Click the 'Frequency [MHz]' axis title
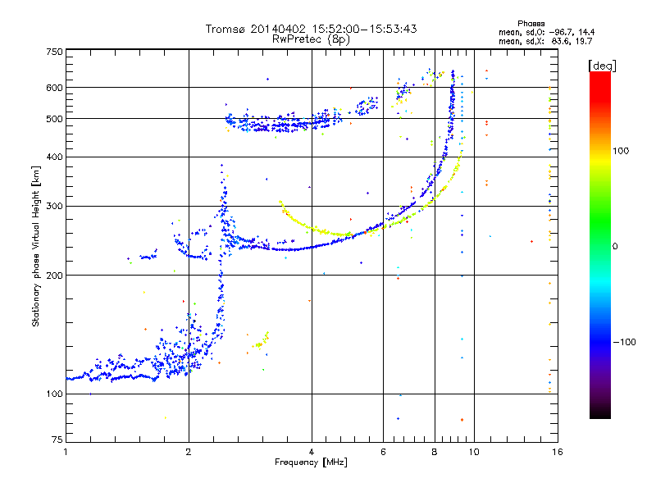 (311, 462)
